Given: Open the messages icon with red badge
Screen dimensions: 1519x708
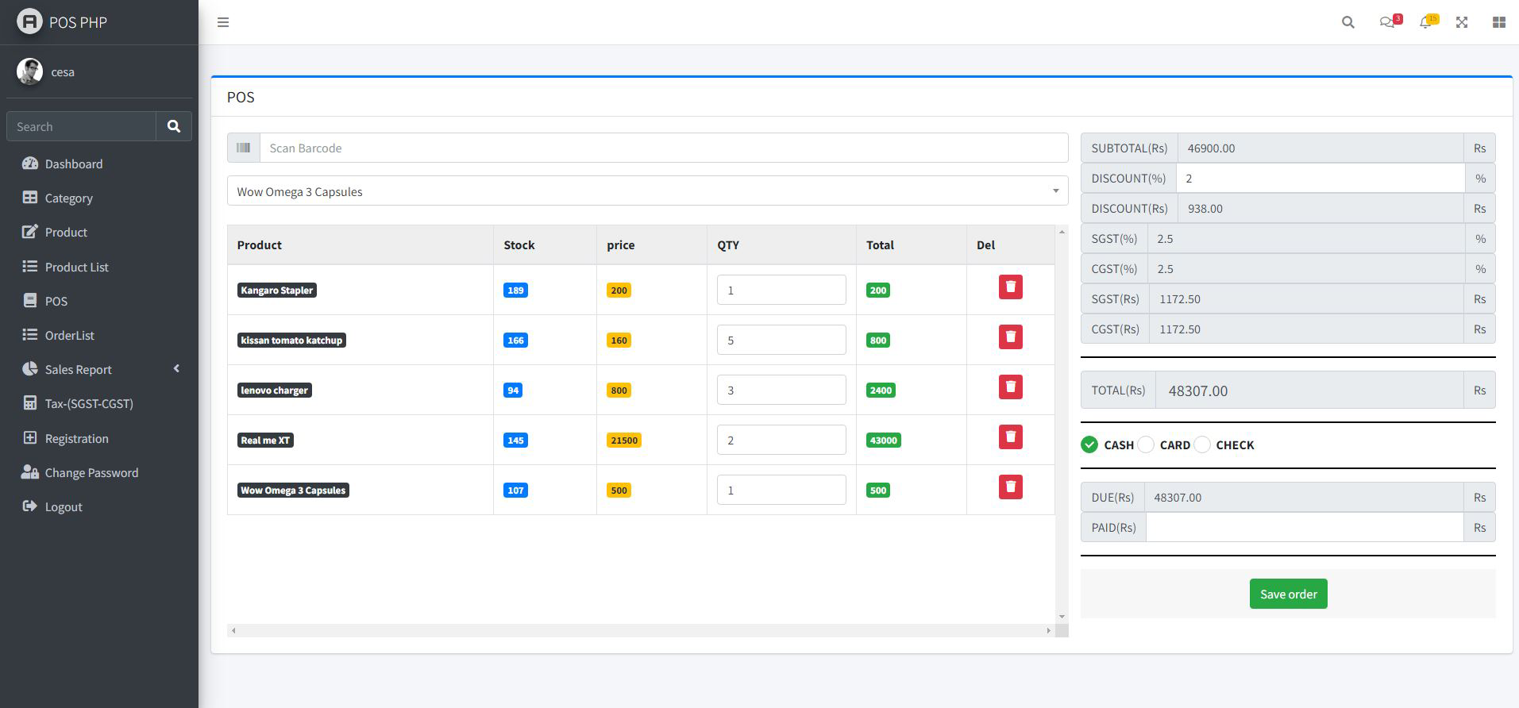Looking at the screenshot, I should click(x=1387, y=22).
